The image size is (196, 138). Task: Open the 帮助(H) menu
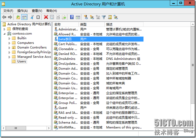pyautogui.click(x=51, y=11)
